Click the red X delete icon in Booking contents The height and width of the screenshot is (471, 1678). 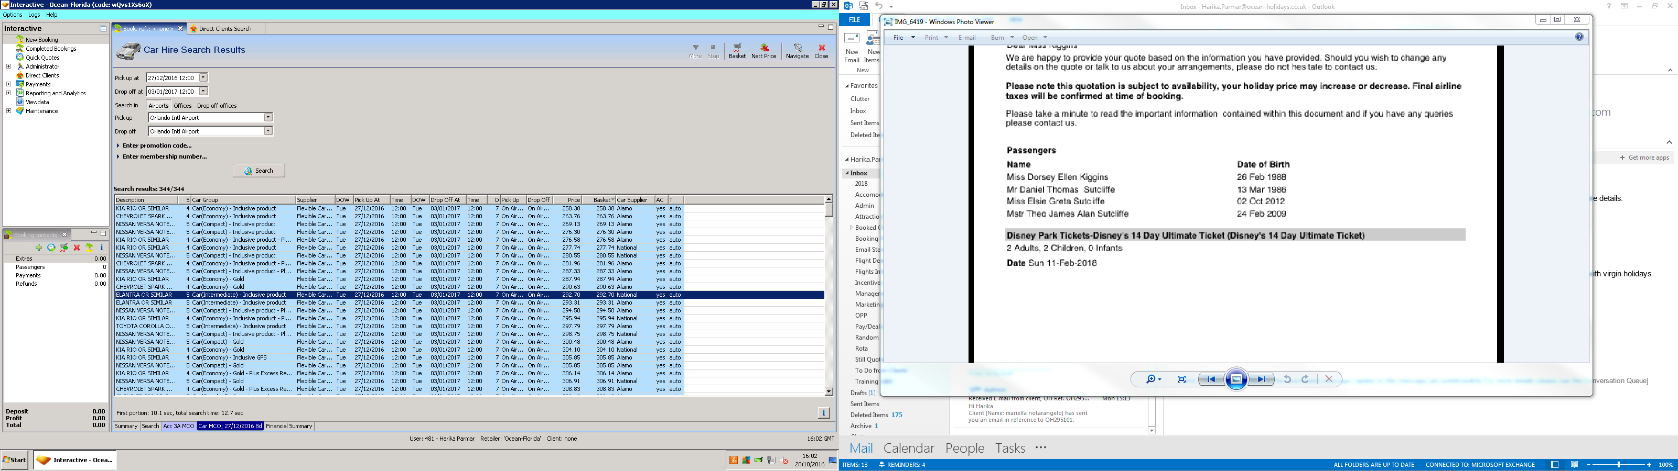point(77,248)
